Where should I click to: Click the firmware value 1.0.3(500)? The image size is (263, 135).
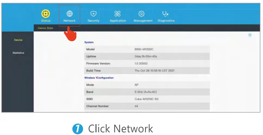(x=141, y=63)
